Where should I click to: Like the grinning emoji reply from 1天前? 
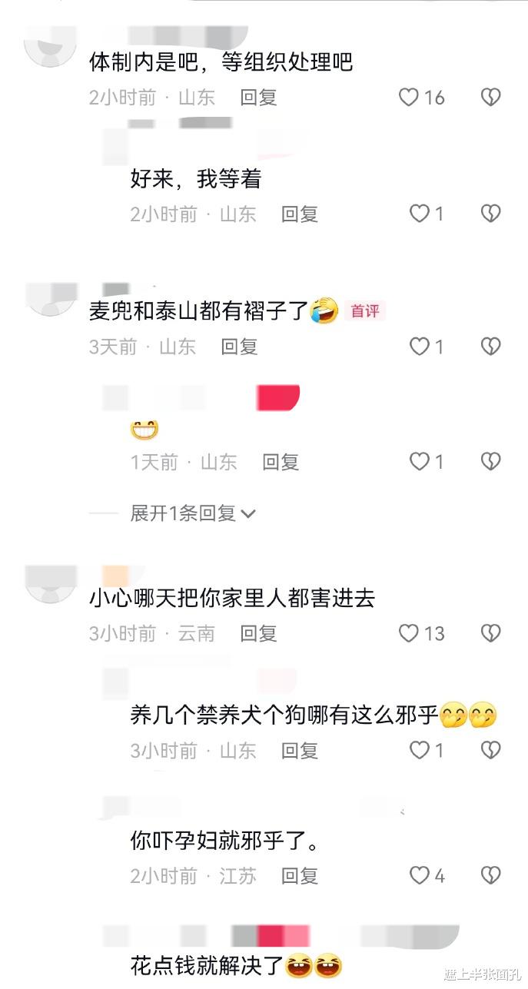419,462
